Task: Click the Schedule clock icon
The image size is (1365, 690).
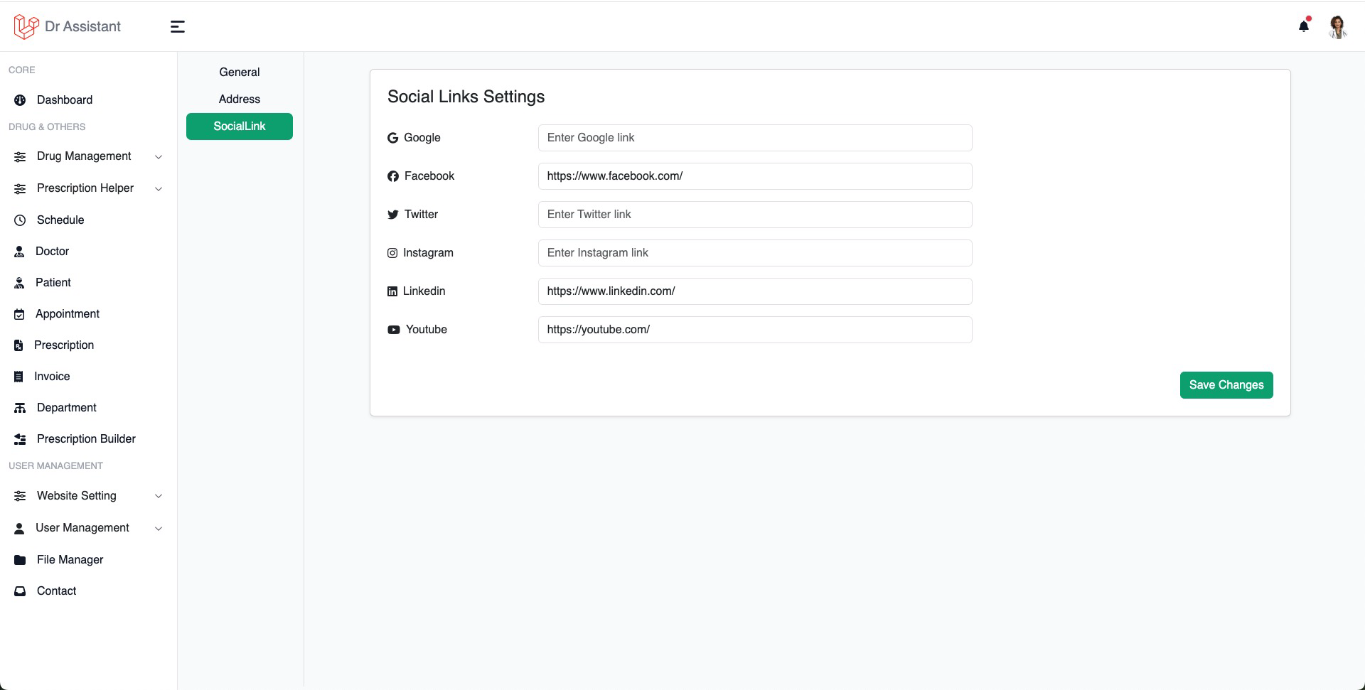Action: click(20, 220)
